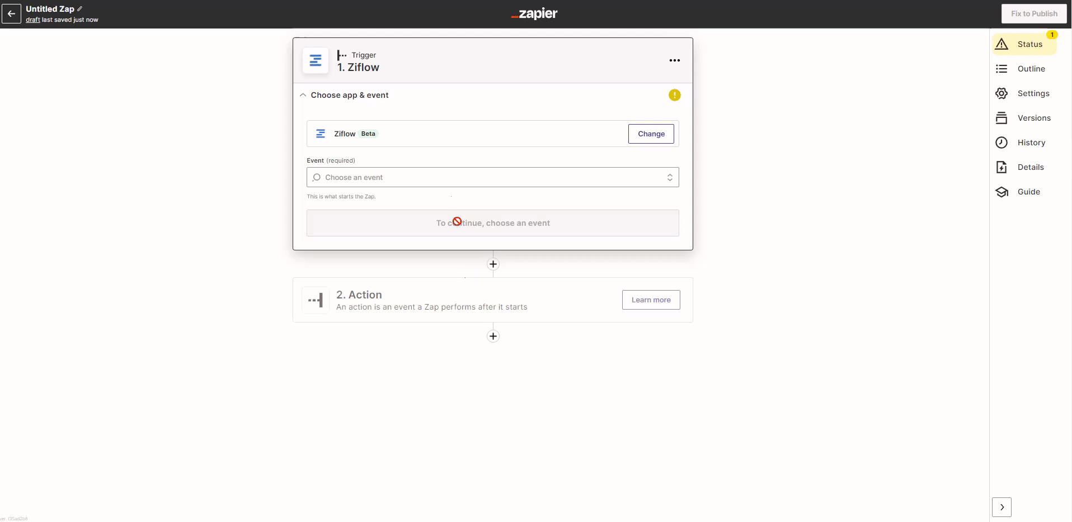Collapse the right sidebar with chevron

pyautogui.click(x=1002, y=507)
